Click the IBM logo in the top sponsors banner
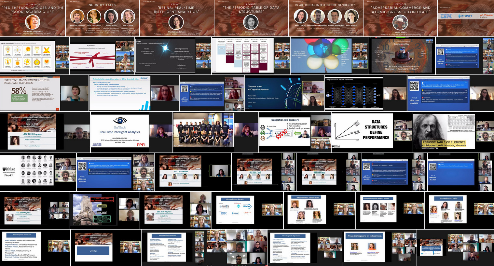This screenshot has width=494, height=266. tap(446, 16)
